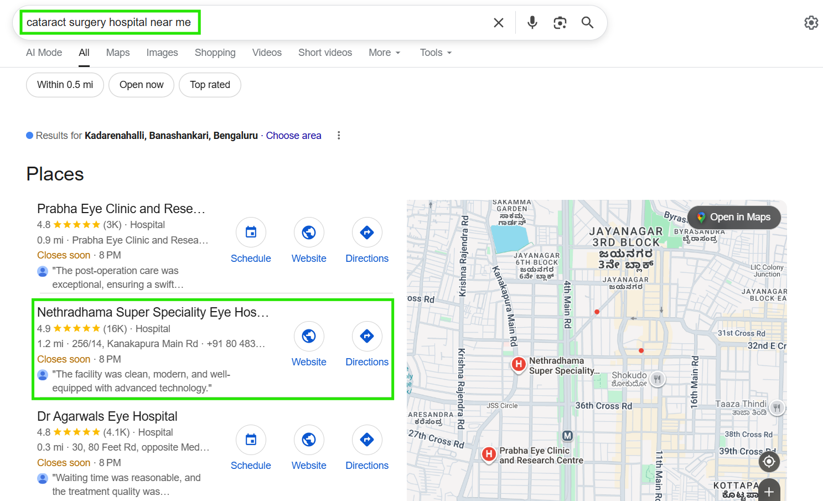Open Nethradhama hospital Website icon

coord(309,336)
